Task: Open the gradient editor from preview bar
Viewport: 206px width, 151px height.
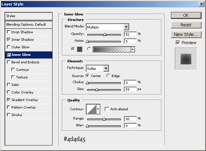Action: 112,49
